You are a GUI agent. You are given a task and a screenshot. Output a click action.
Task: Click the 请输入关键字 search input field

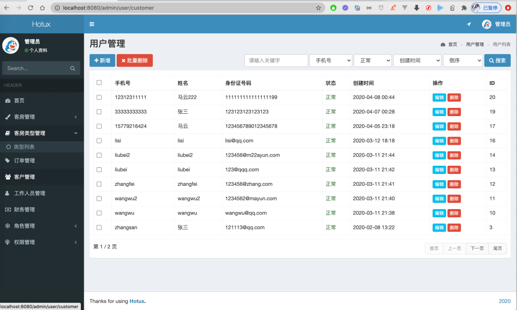pos(276,61)
